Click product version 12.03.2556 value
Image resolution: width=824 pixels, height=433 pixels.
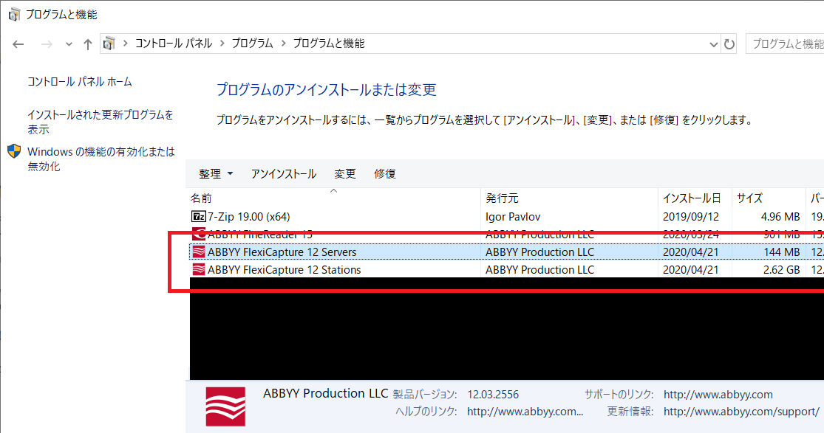493,395
